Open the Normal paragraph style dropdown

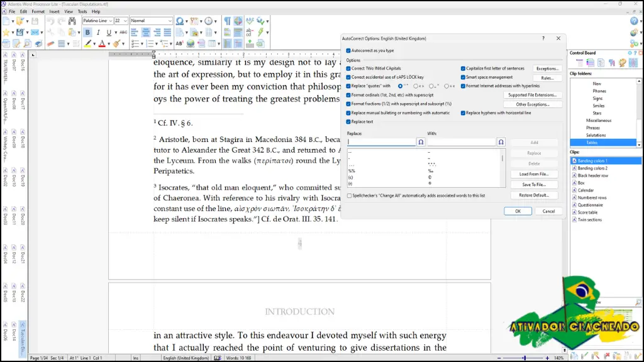click(170, 21)
